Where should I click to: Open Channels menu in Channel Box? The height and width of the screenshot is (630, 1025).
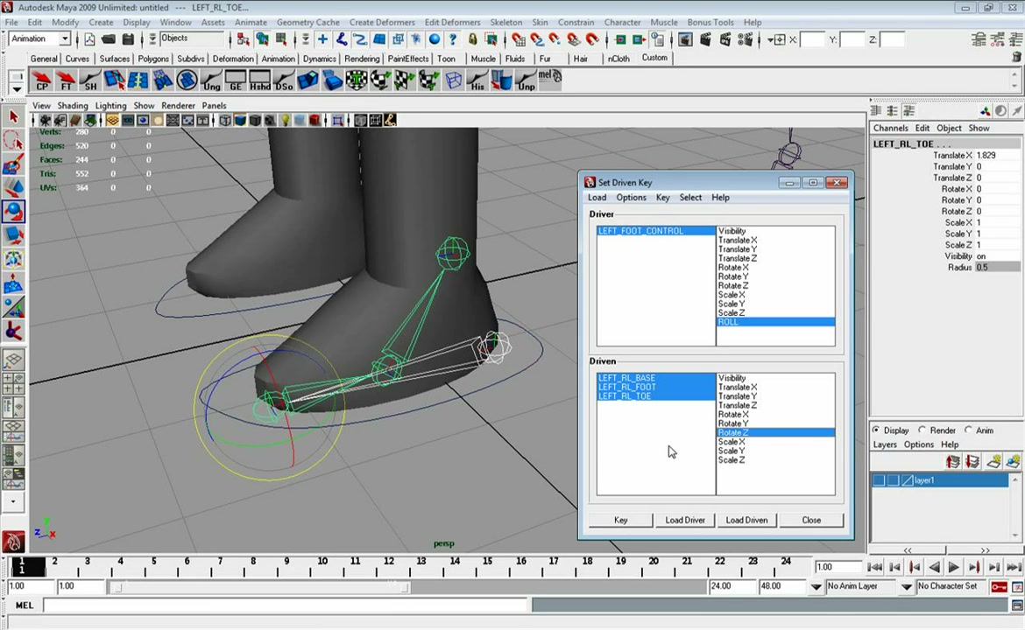click(890, 128)
